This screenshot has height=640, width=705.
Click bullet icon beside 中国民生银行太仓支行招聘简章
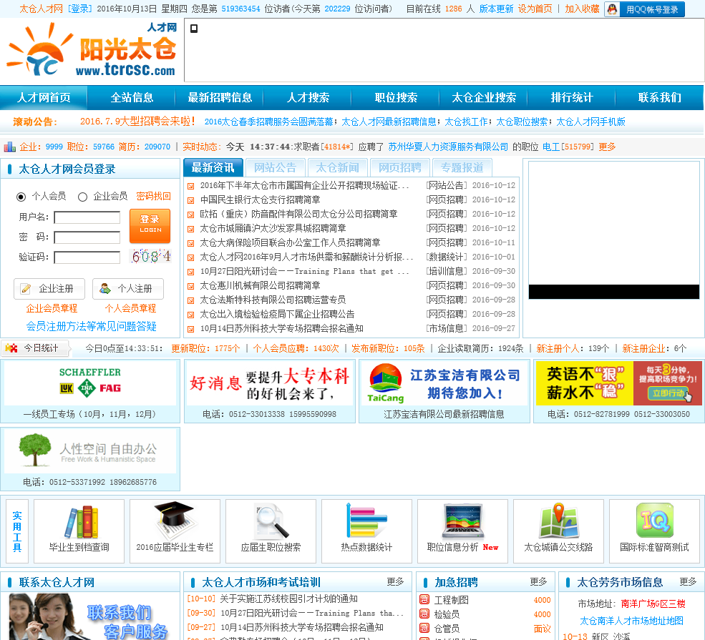pyautogui.click(x=190, y=200)
